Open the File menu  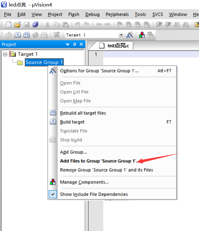click(8, 14)
